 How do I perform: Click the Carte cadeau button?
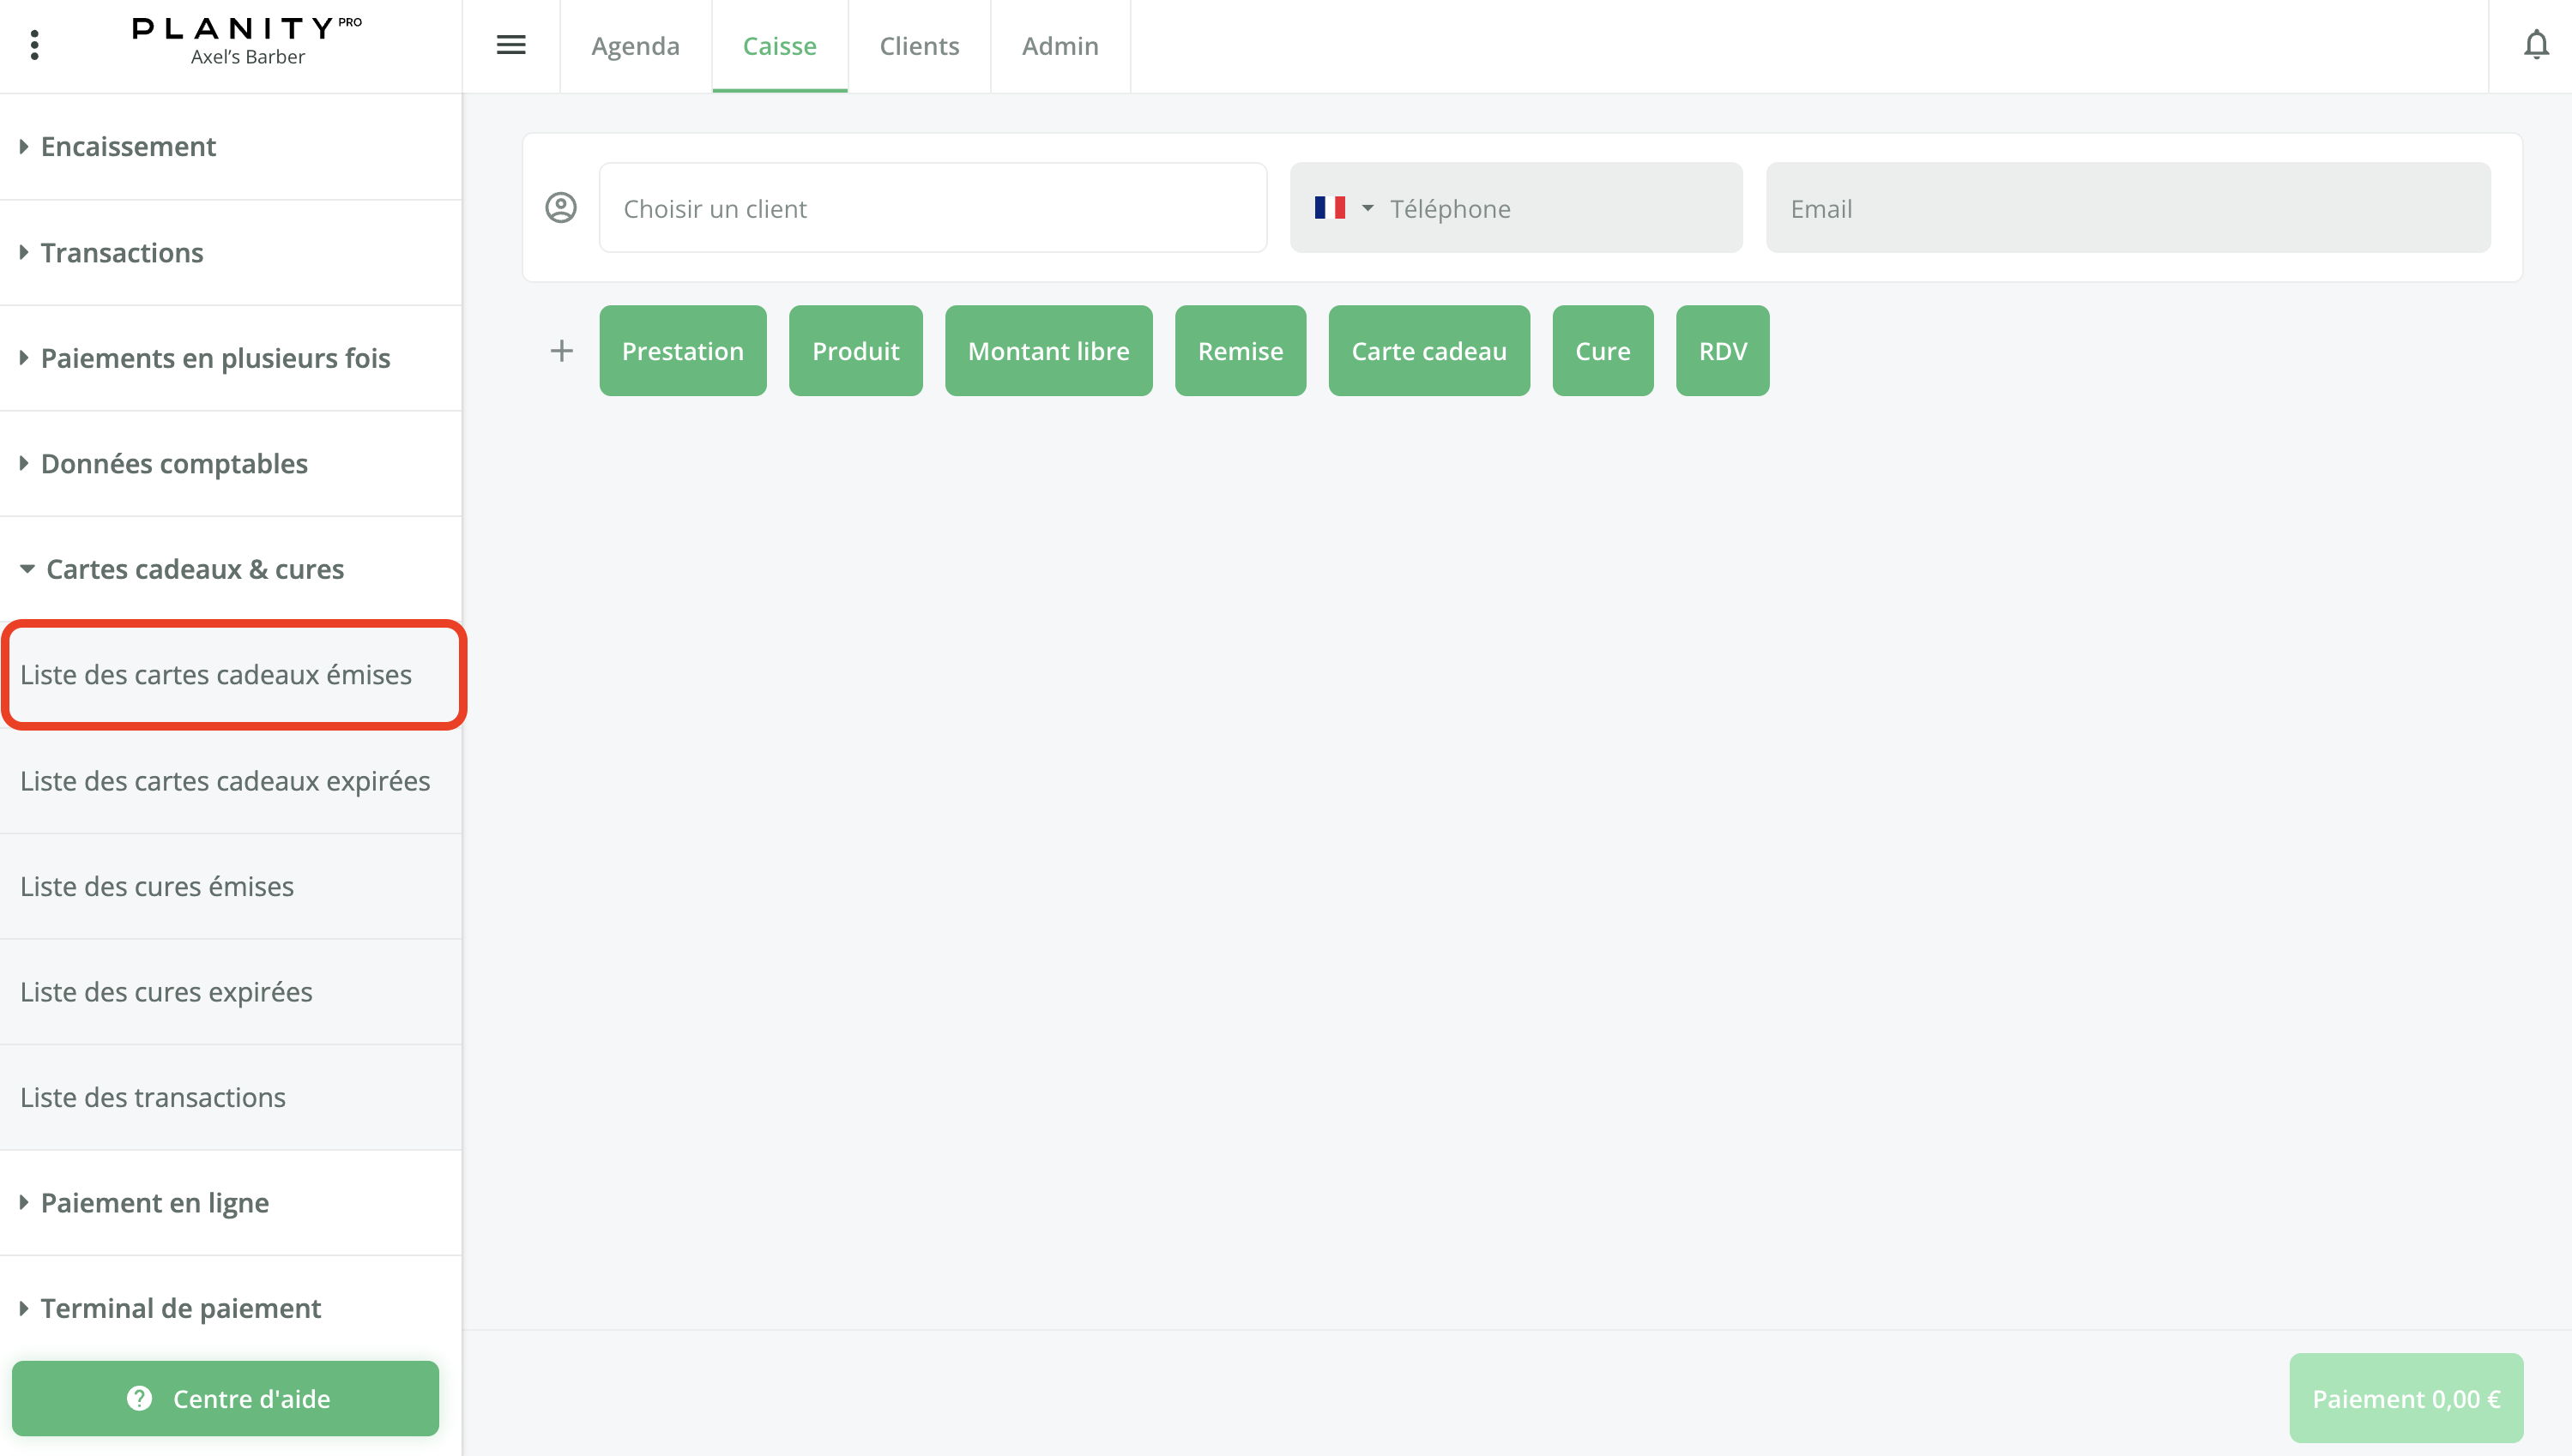pos(1428,351)
